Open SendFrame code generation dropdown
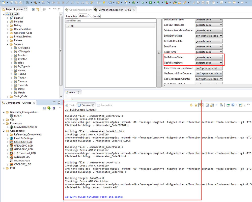Viewport: 252px width, 202px height. coord(209,47)
